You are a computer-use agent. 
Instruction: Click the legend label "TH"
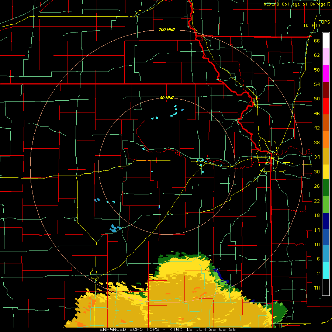317,288
